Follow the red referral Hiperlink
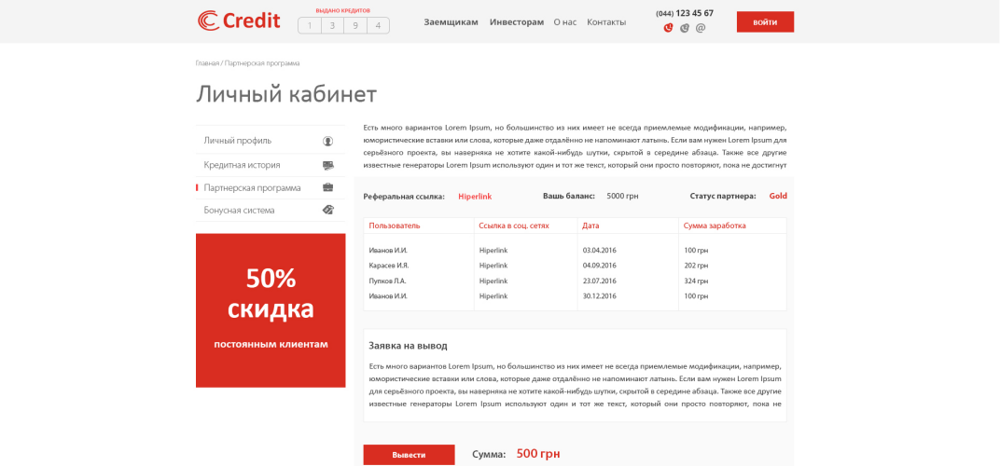 point(475,197)
